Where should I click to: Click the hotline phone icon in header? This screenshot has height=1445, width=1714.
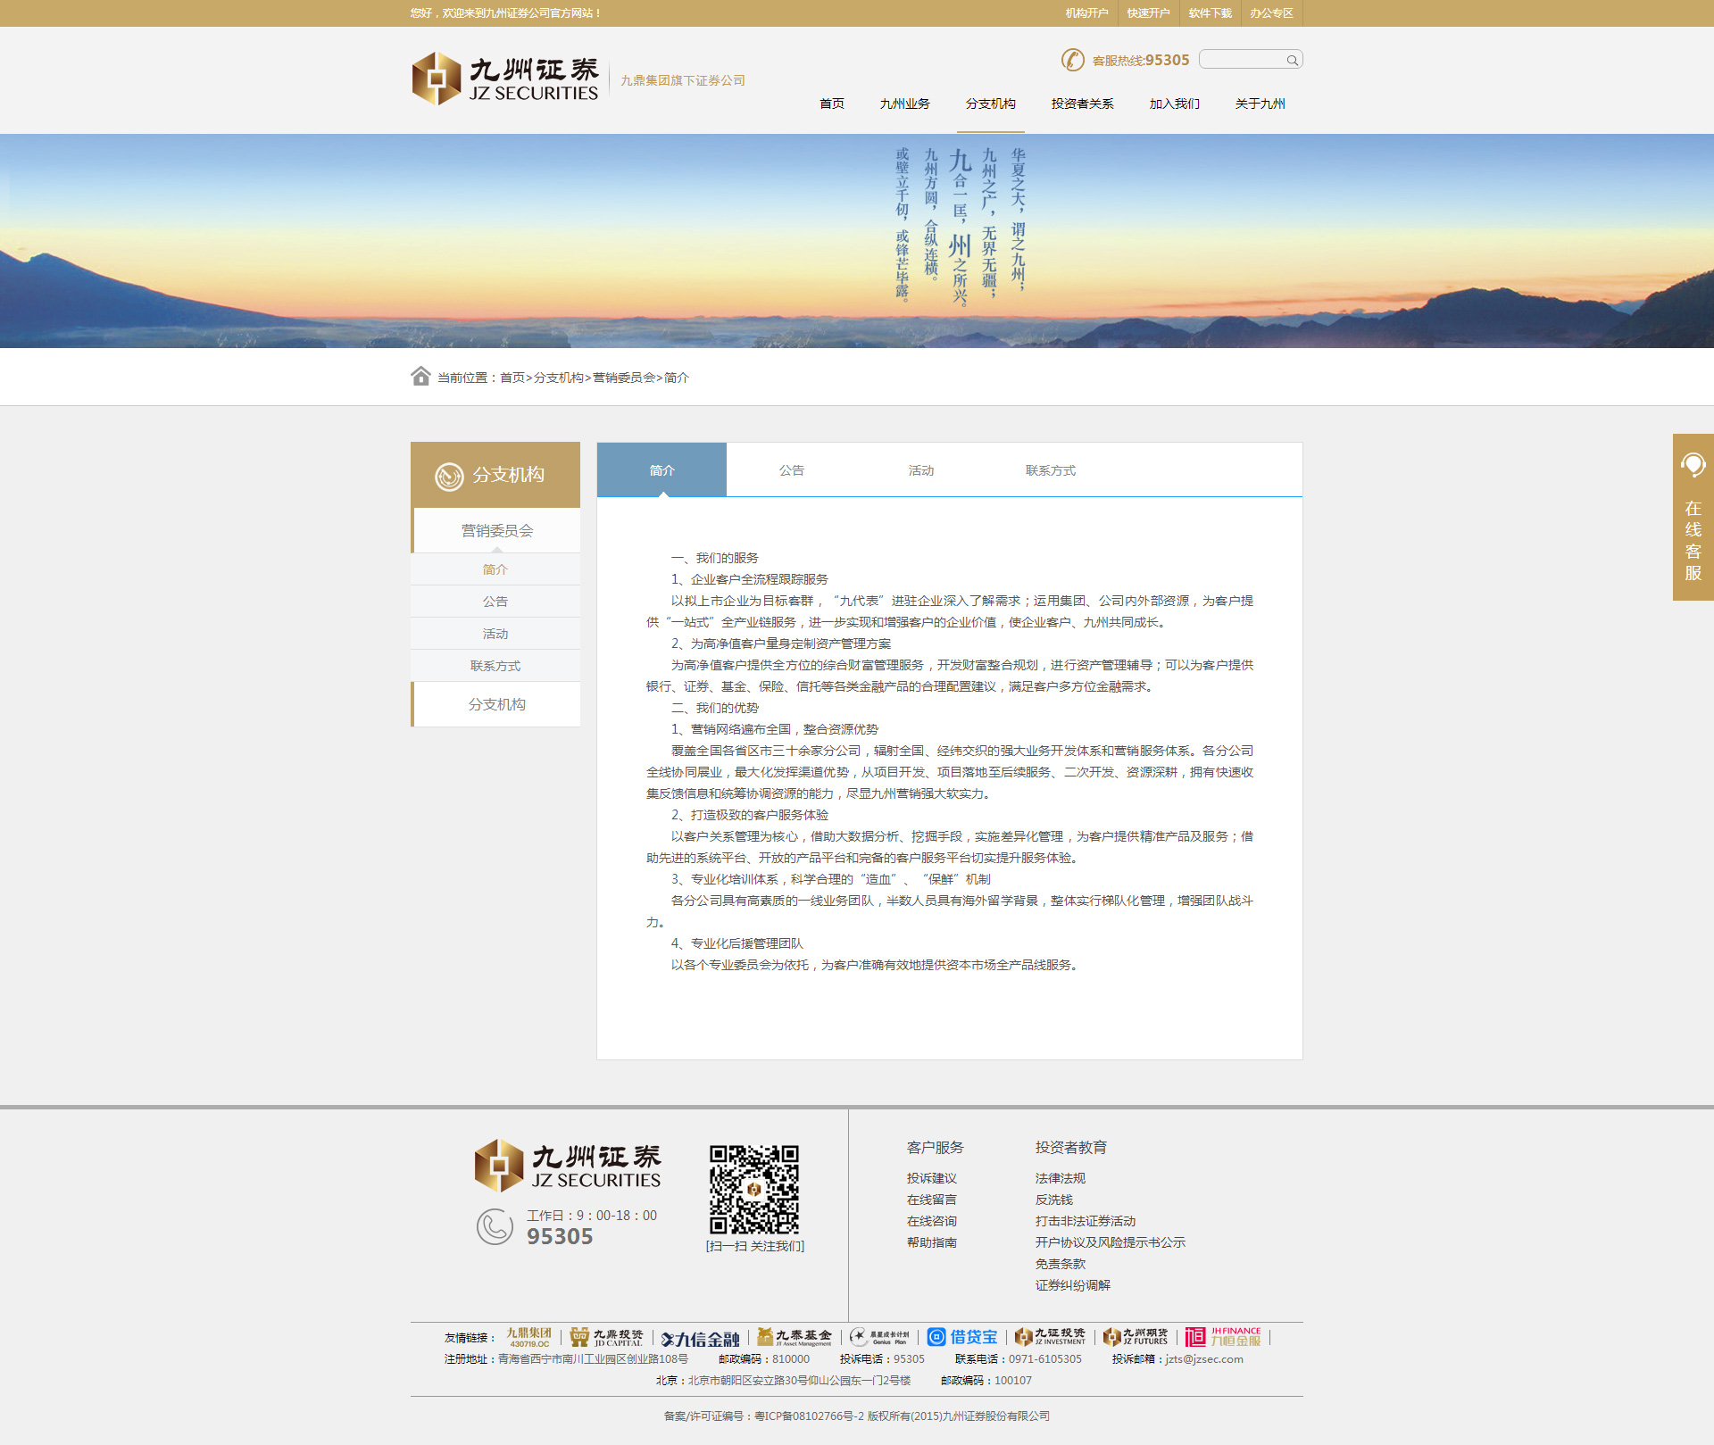[x=1072, y=60]
